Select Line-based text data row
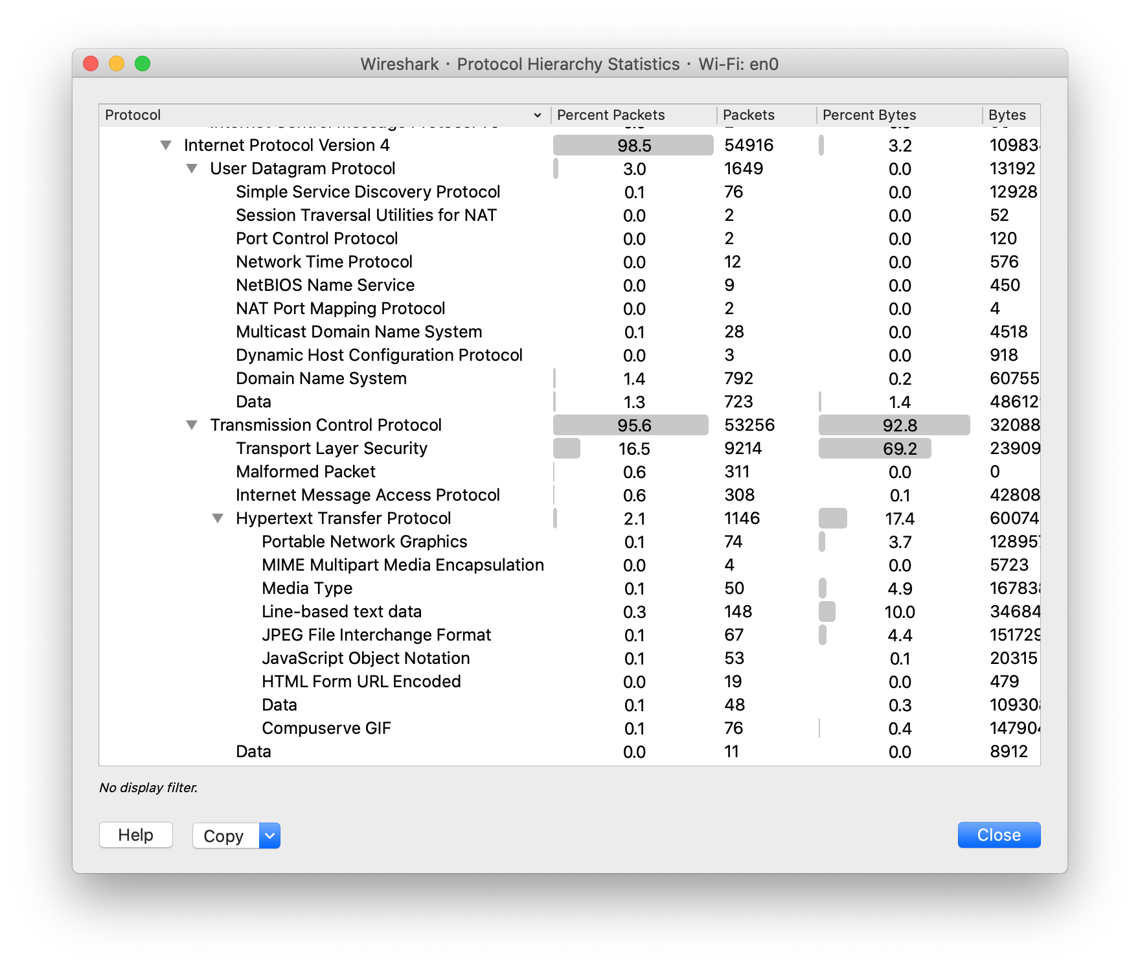The height and width of the screenshot is (969, 1140). click(x=569, y=611)
